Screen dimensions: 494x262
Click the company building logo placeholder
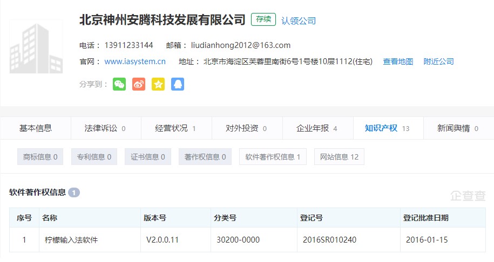[x=36, y=46]
